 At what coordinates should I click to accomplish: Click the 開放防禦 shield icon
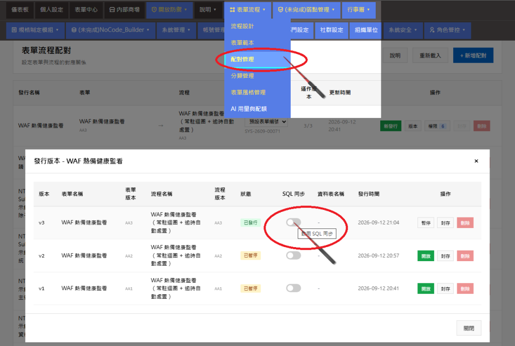tap(154, 10)
